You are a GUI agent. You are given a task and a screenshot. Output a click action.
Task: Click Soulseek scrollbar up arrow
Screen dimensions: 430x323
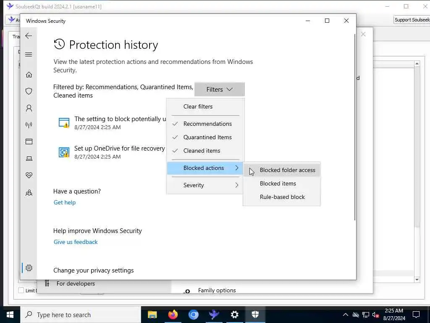coord(417,64)
